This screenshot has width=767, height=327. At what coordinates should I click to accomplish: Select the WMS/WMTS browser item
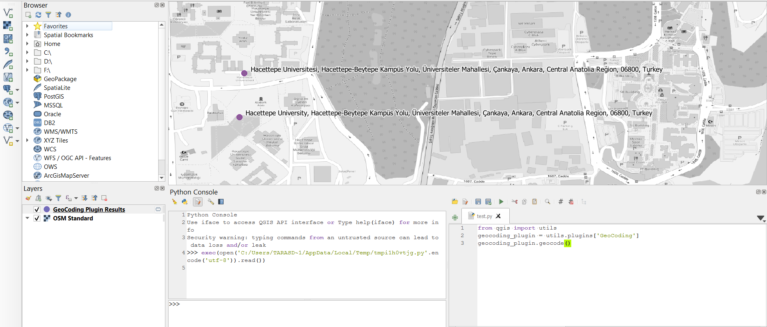pyautogui.click(x=61, y=132)
